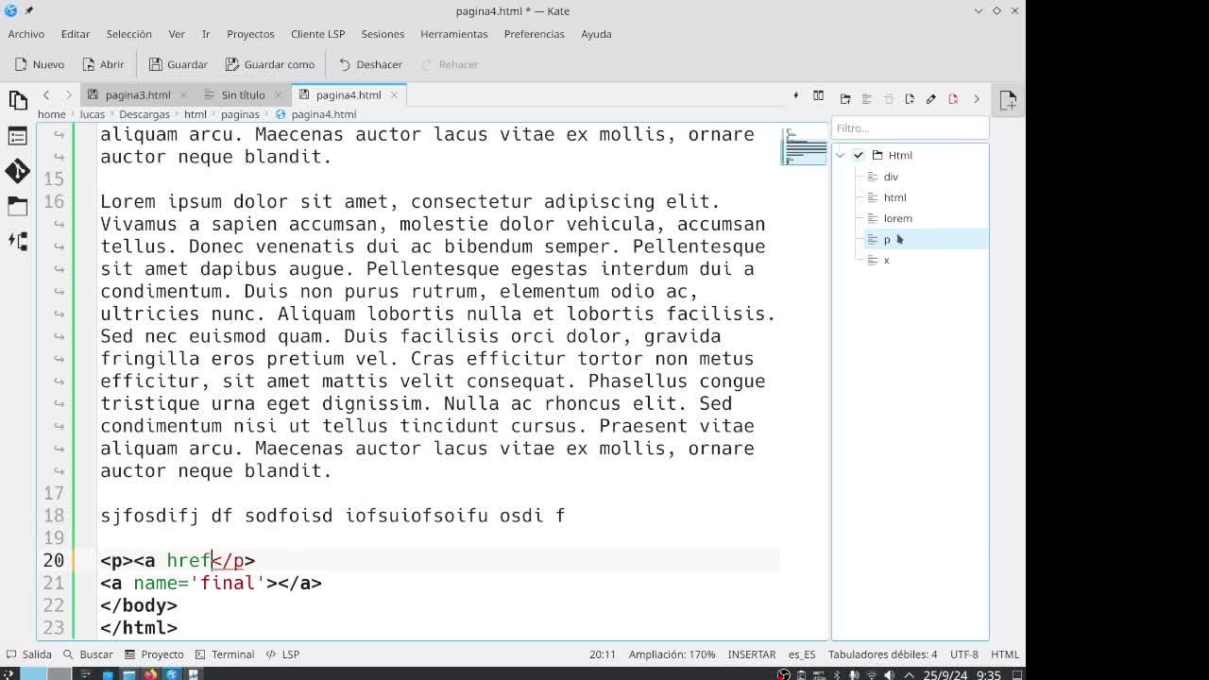Click the Firefox icon in the taskbar
Screen dimensions: 1209x680
[150, 674]
